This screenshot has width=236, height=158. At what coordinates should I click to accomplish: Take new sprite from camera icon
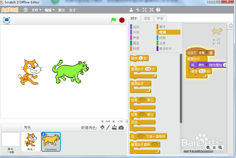tap(121, 128)
